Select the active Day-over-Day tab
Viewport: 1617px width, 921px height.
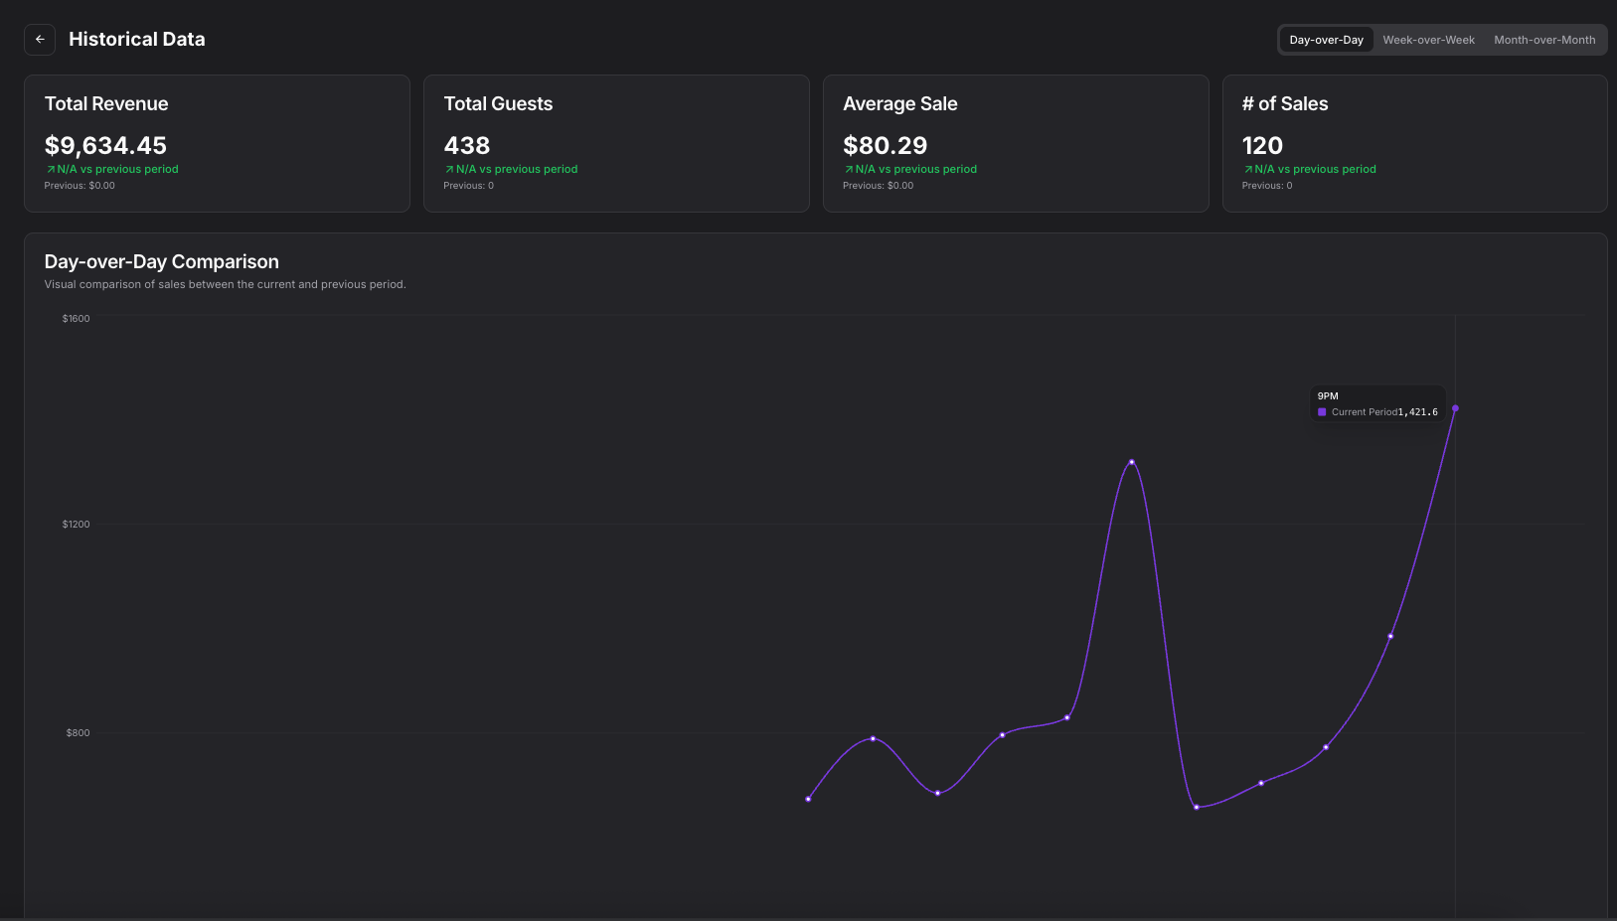click(1326, 40)
